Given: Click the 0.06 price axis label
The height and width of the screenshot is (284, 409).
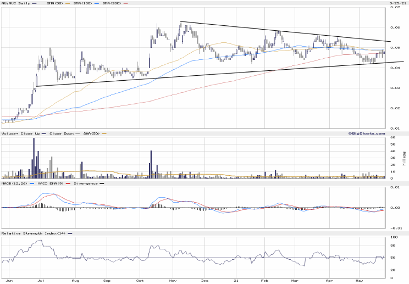Looking at the screenshot, I should (395, 27).
